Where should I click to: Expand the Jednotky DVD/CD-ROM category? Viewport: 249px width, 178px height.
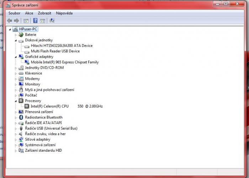[16, 68]
